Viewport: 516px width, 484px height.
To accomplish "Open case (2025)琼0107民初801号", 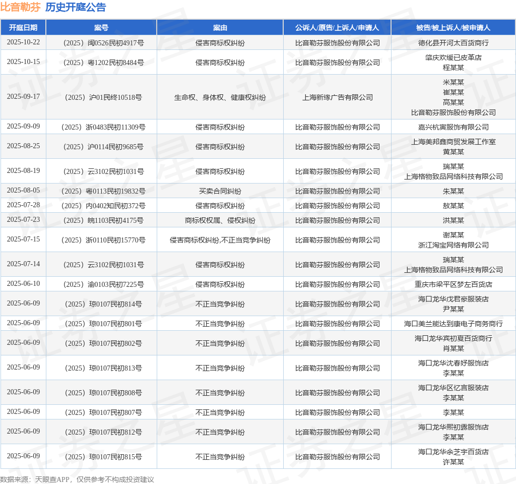I will (x=103, y=324).
